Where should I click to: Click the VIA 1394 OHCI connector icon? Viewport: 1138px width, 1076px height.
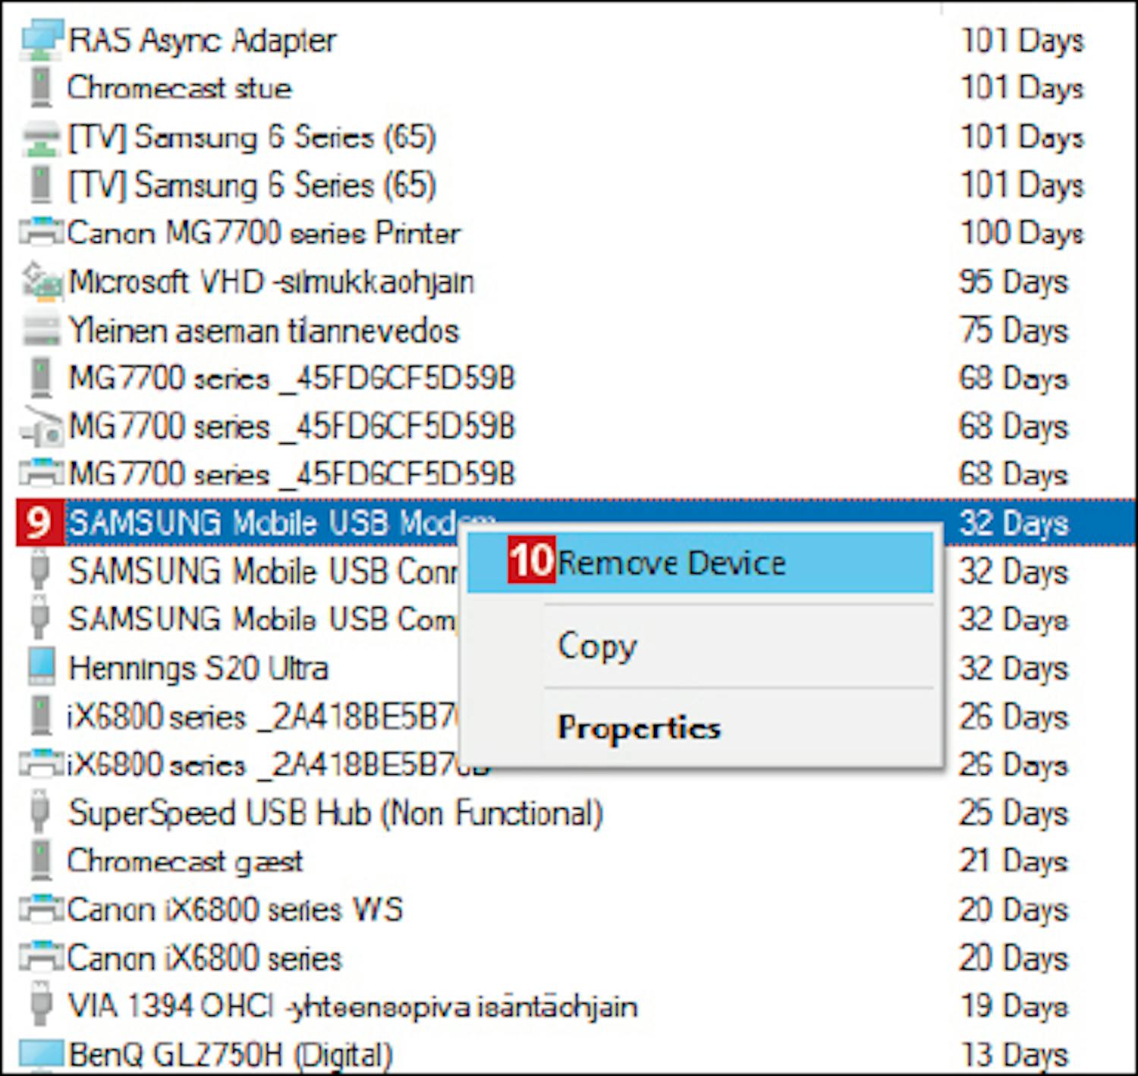41,1006
